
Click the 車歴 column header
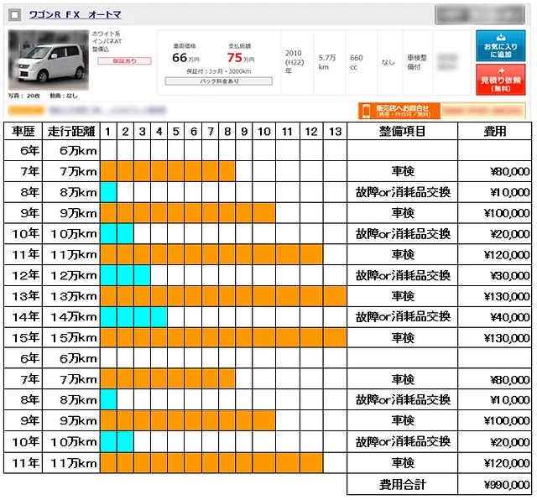coord(23,131)
